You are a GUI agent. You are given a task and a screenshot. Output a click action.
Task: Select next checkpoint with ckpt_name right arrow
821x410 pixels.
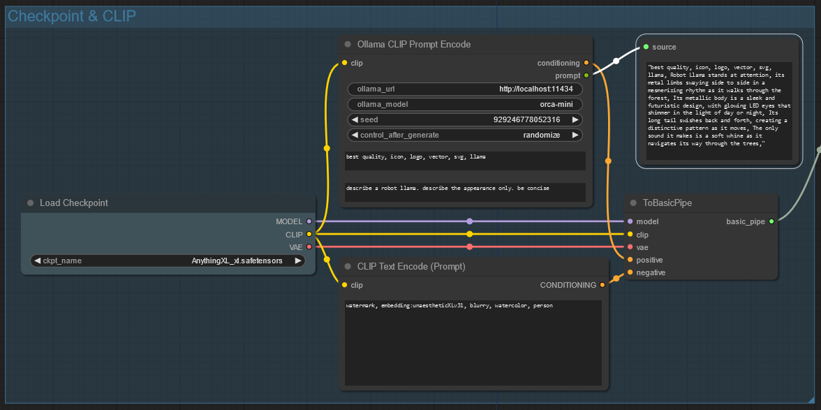point(298,261)
